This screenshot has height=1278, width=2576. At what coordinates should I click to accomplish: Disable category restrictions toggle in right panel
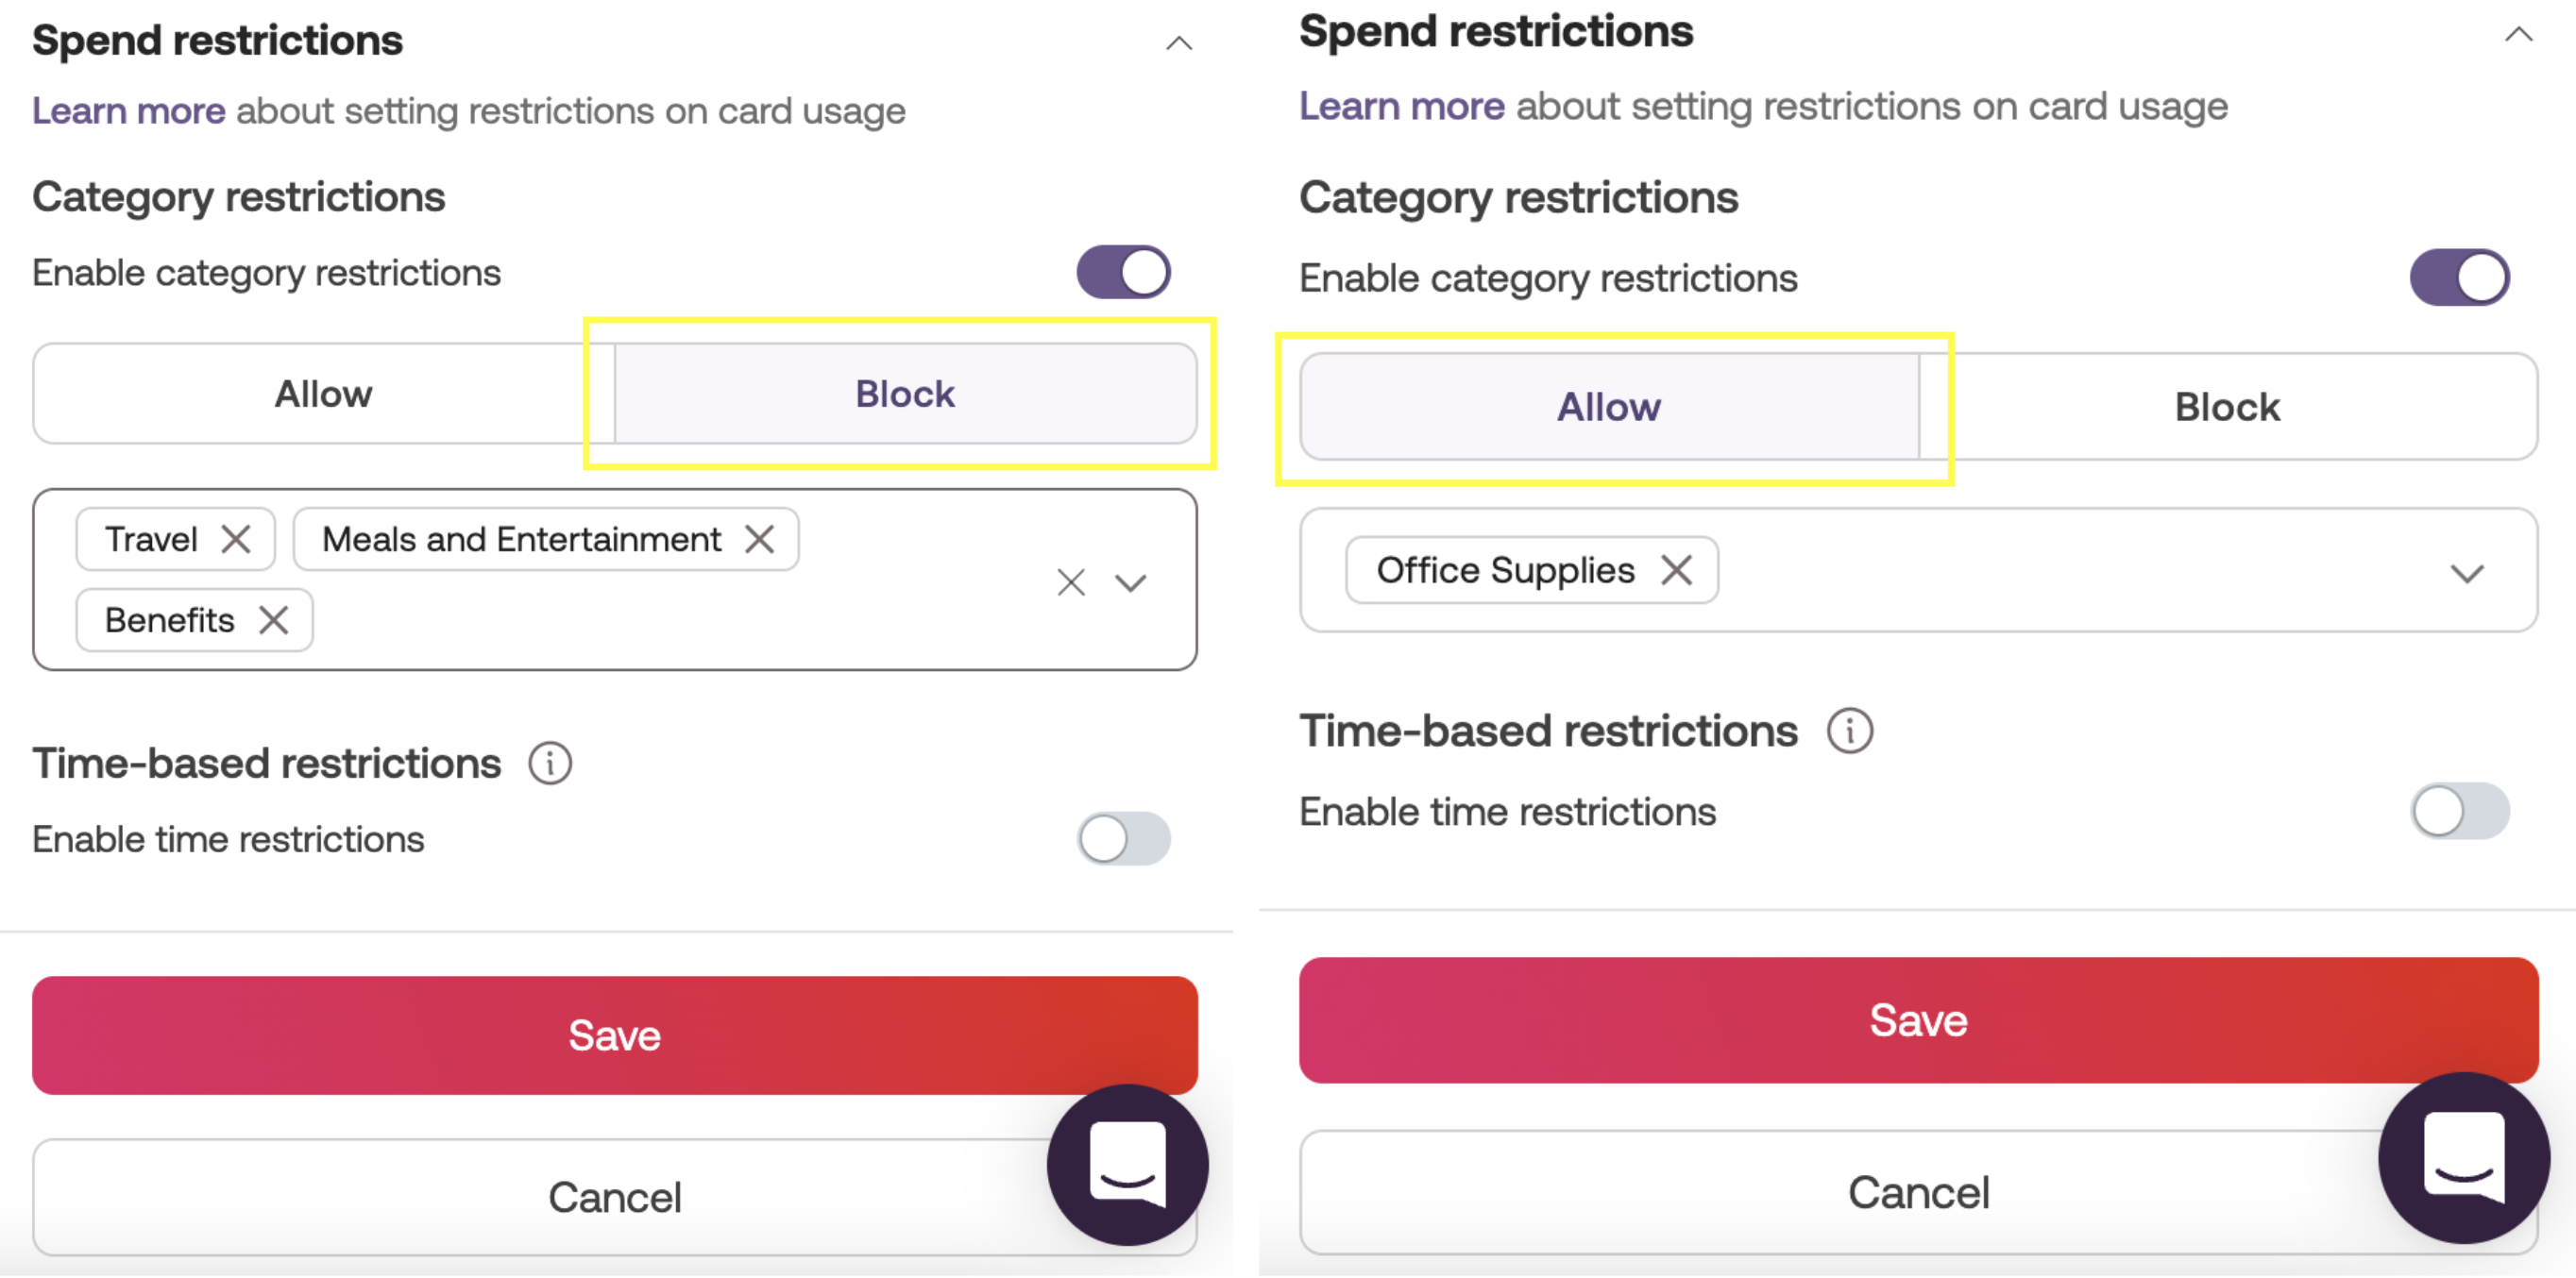[x=2459, y=277]
